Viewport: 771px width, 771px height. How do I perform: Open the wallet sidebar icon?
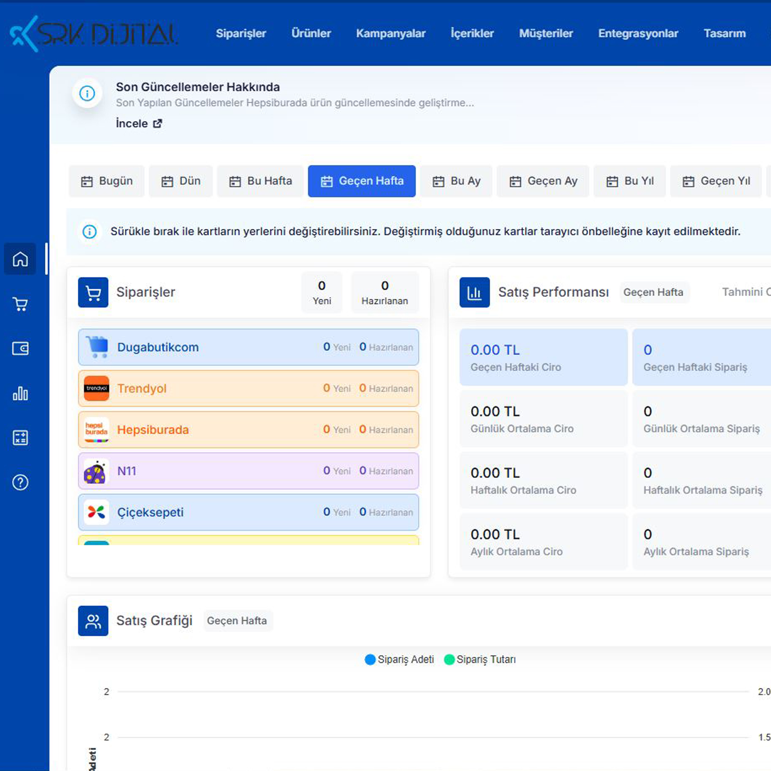(x=20, y=348)
